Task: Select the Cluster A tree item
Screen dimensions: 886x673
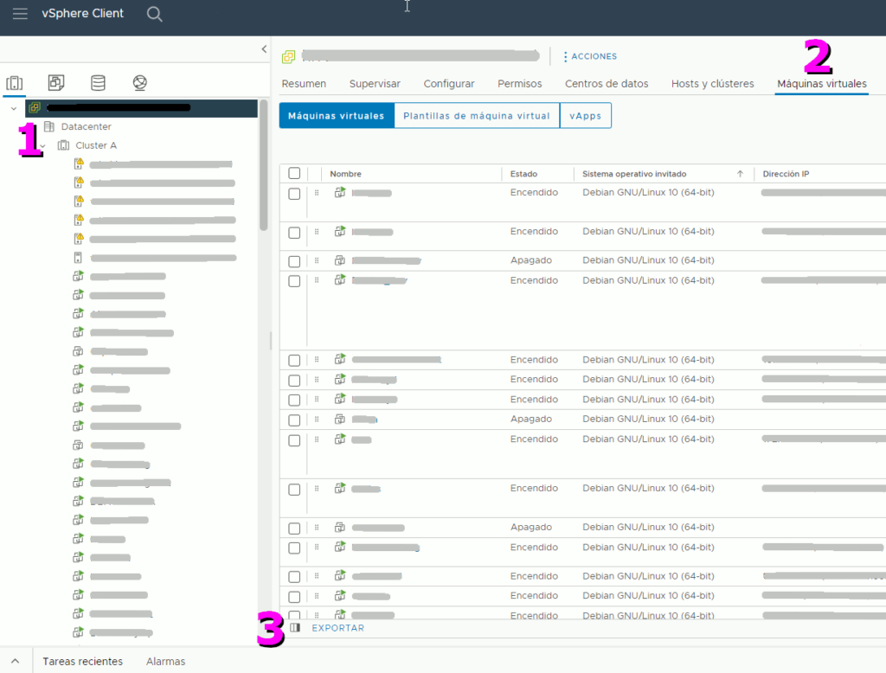Action: point(96,145)
